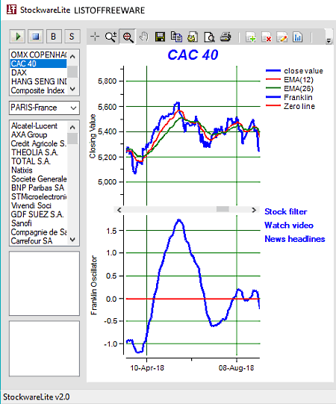Select the crosshair cursor tool
This screenshot has height=404, width=336.
[95, 37]
